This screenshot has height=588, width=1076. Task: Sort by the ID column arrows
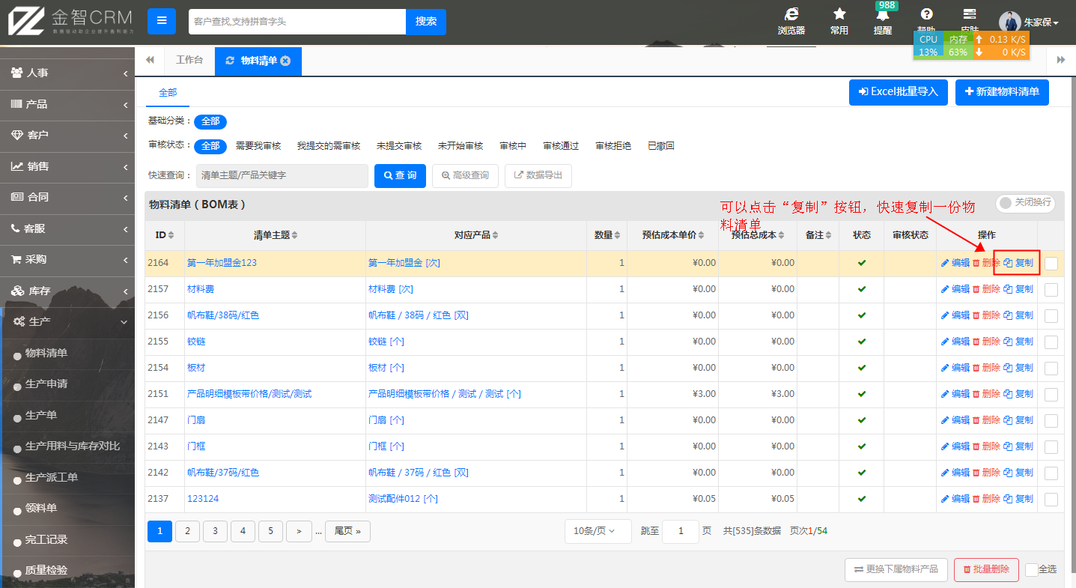coord(171,235)
